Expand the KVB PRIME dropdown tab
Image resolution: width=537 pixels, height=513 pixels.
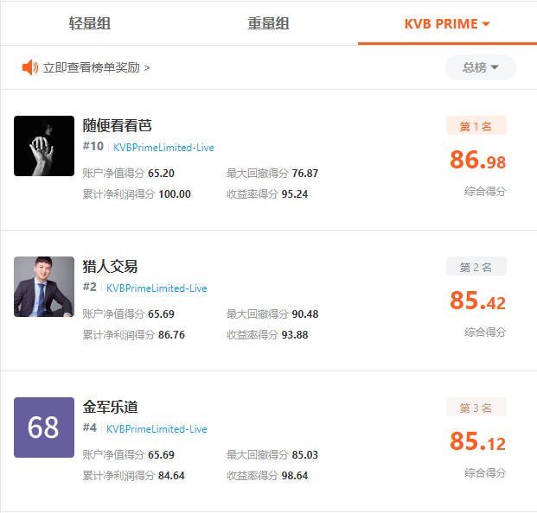(447, 23)
